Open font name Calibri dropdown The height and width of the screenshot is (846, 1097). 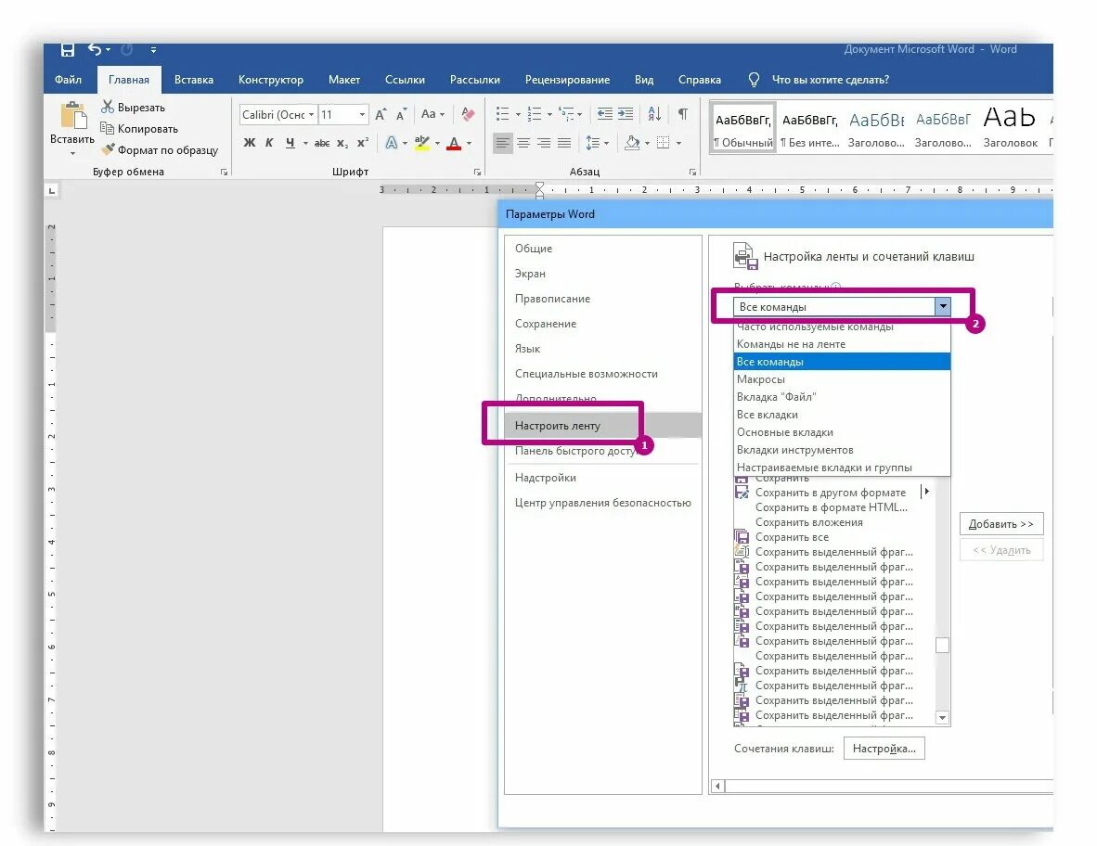pos(311,115)
